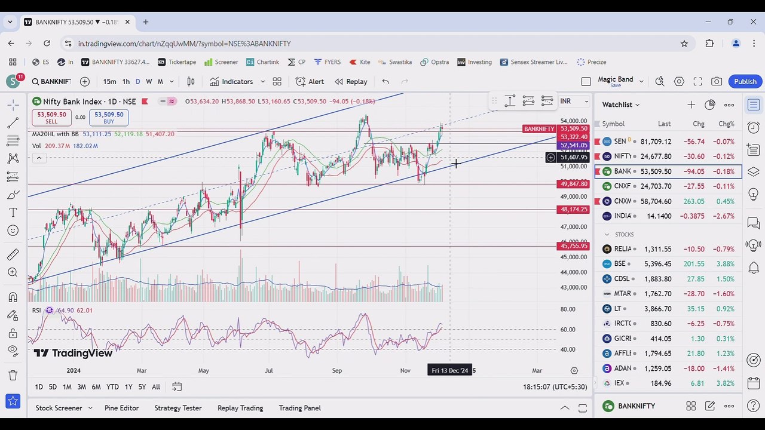The height and width of the screenshot is (430, 765).
Task: Open the Stock Screener panel
Action: 59,408
